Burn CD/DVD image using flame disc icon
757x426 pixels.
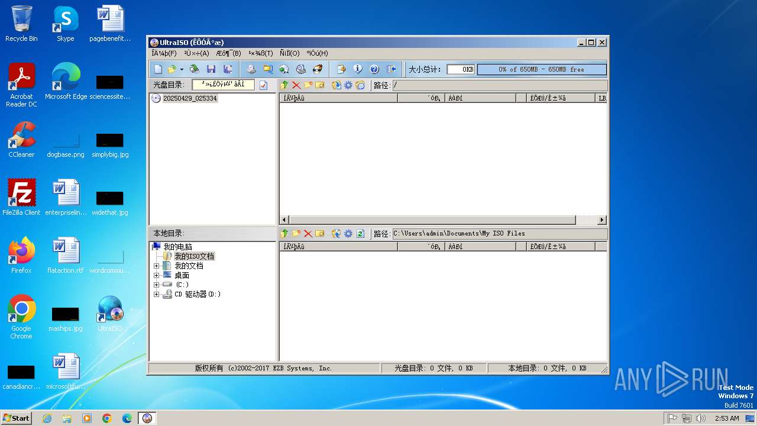click(x=318, y=69)
